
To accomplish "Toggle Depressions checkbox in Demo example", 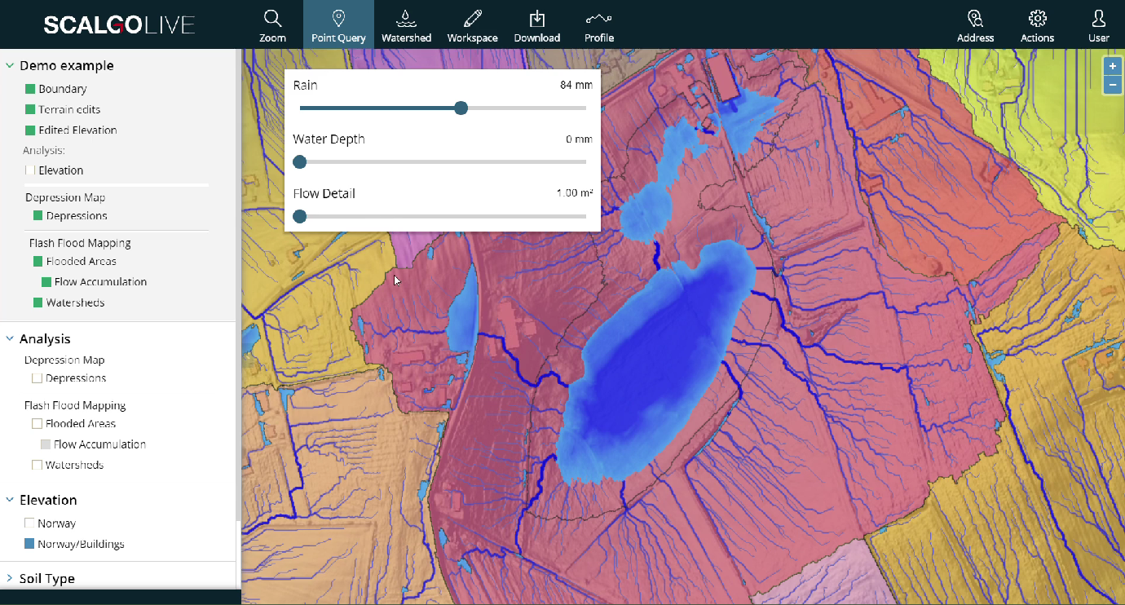I will [38, 216].
